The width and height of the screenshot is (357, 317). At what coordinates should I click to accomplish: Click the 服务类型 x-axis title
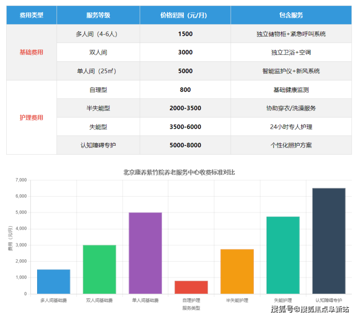191,308
